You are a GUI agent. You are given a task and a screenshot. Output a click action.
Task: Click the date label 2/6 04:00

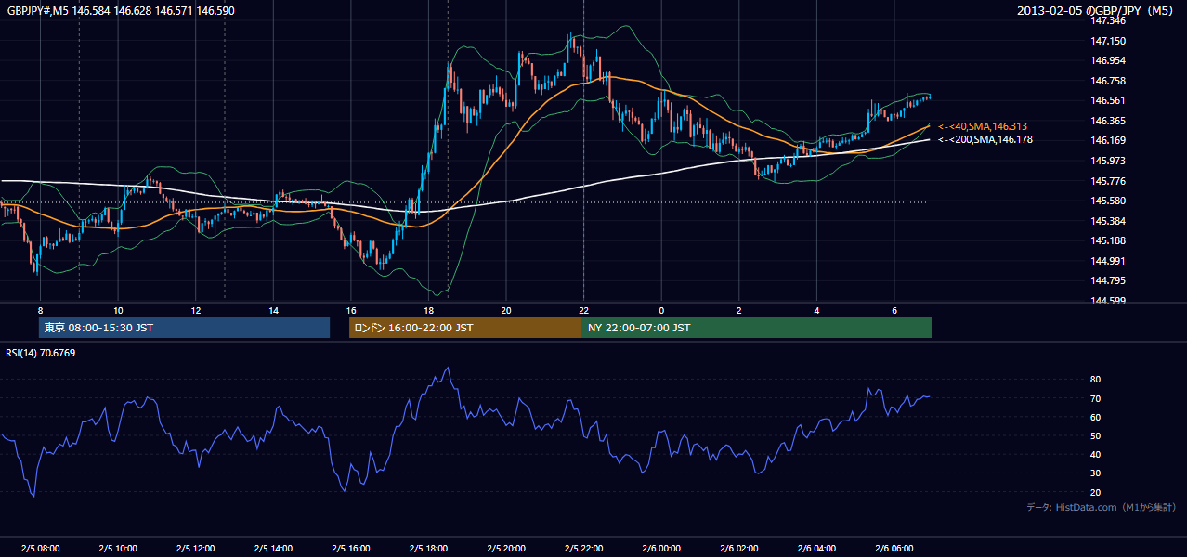(x=816, y=549)
